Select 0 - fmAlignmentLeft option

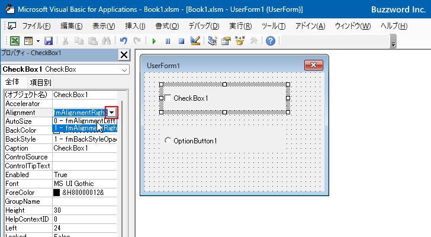click(x=85, y=121)
